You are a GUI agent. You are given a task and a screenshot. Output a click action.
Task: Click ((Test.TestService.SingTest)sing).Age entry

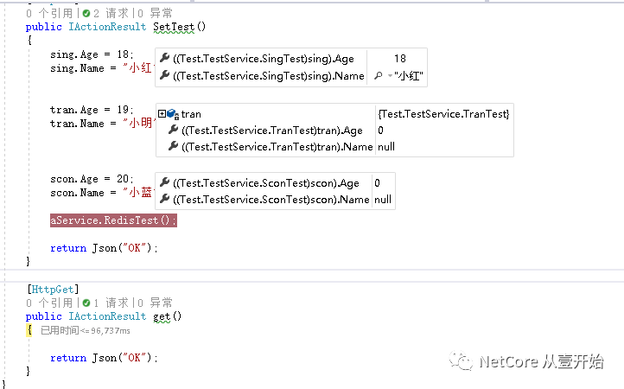[264, 59]
